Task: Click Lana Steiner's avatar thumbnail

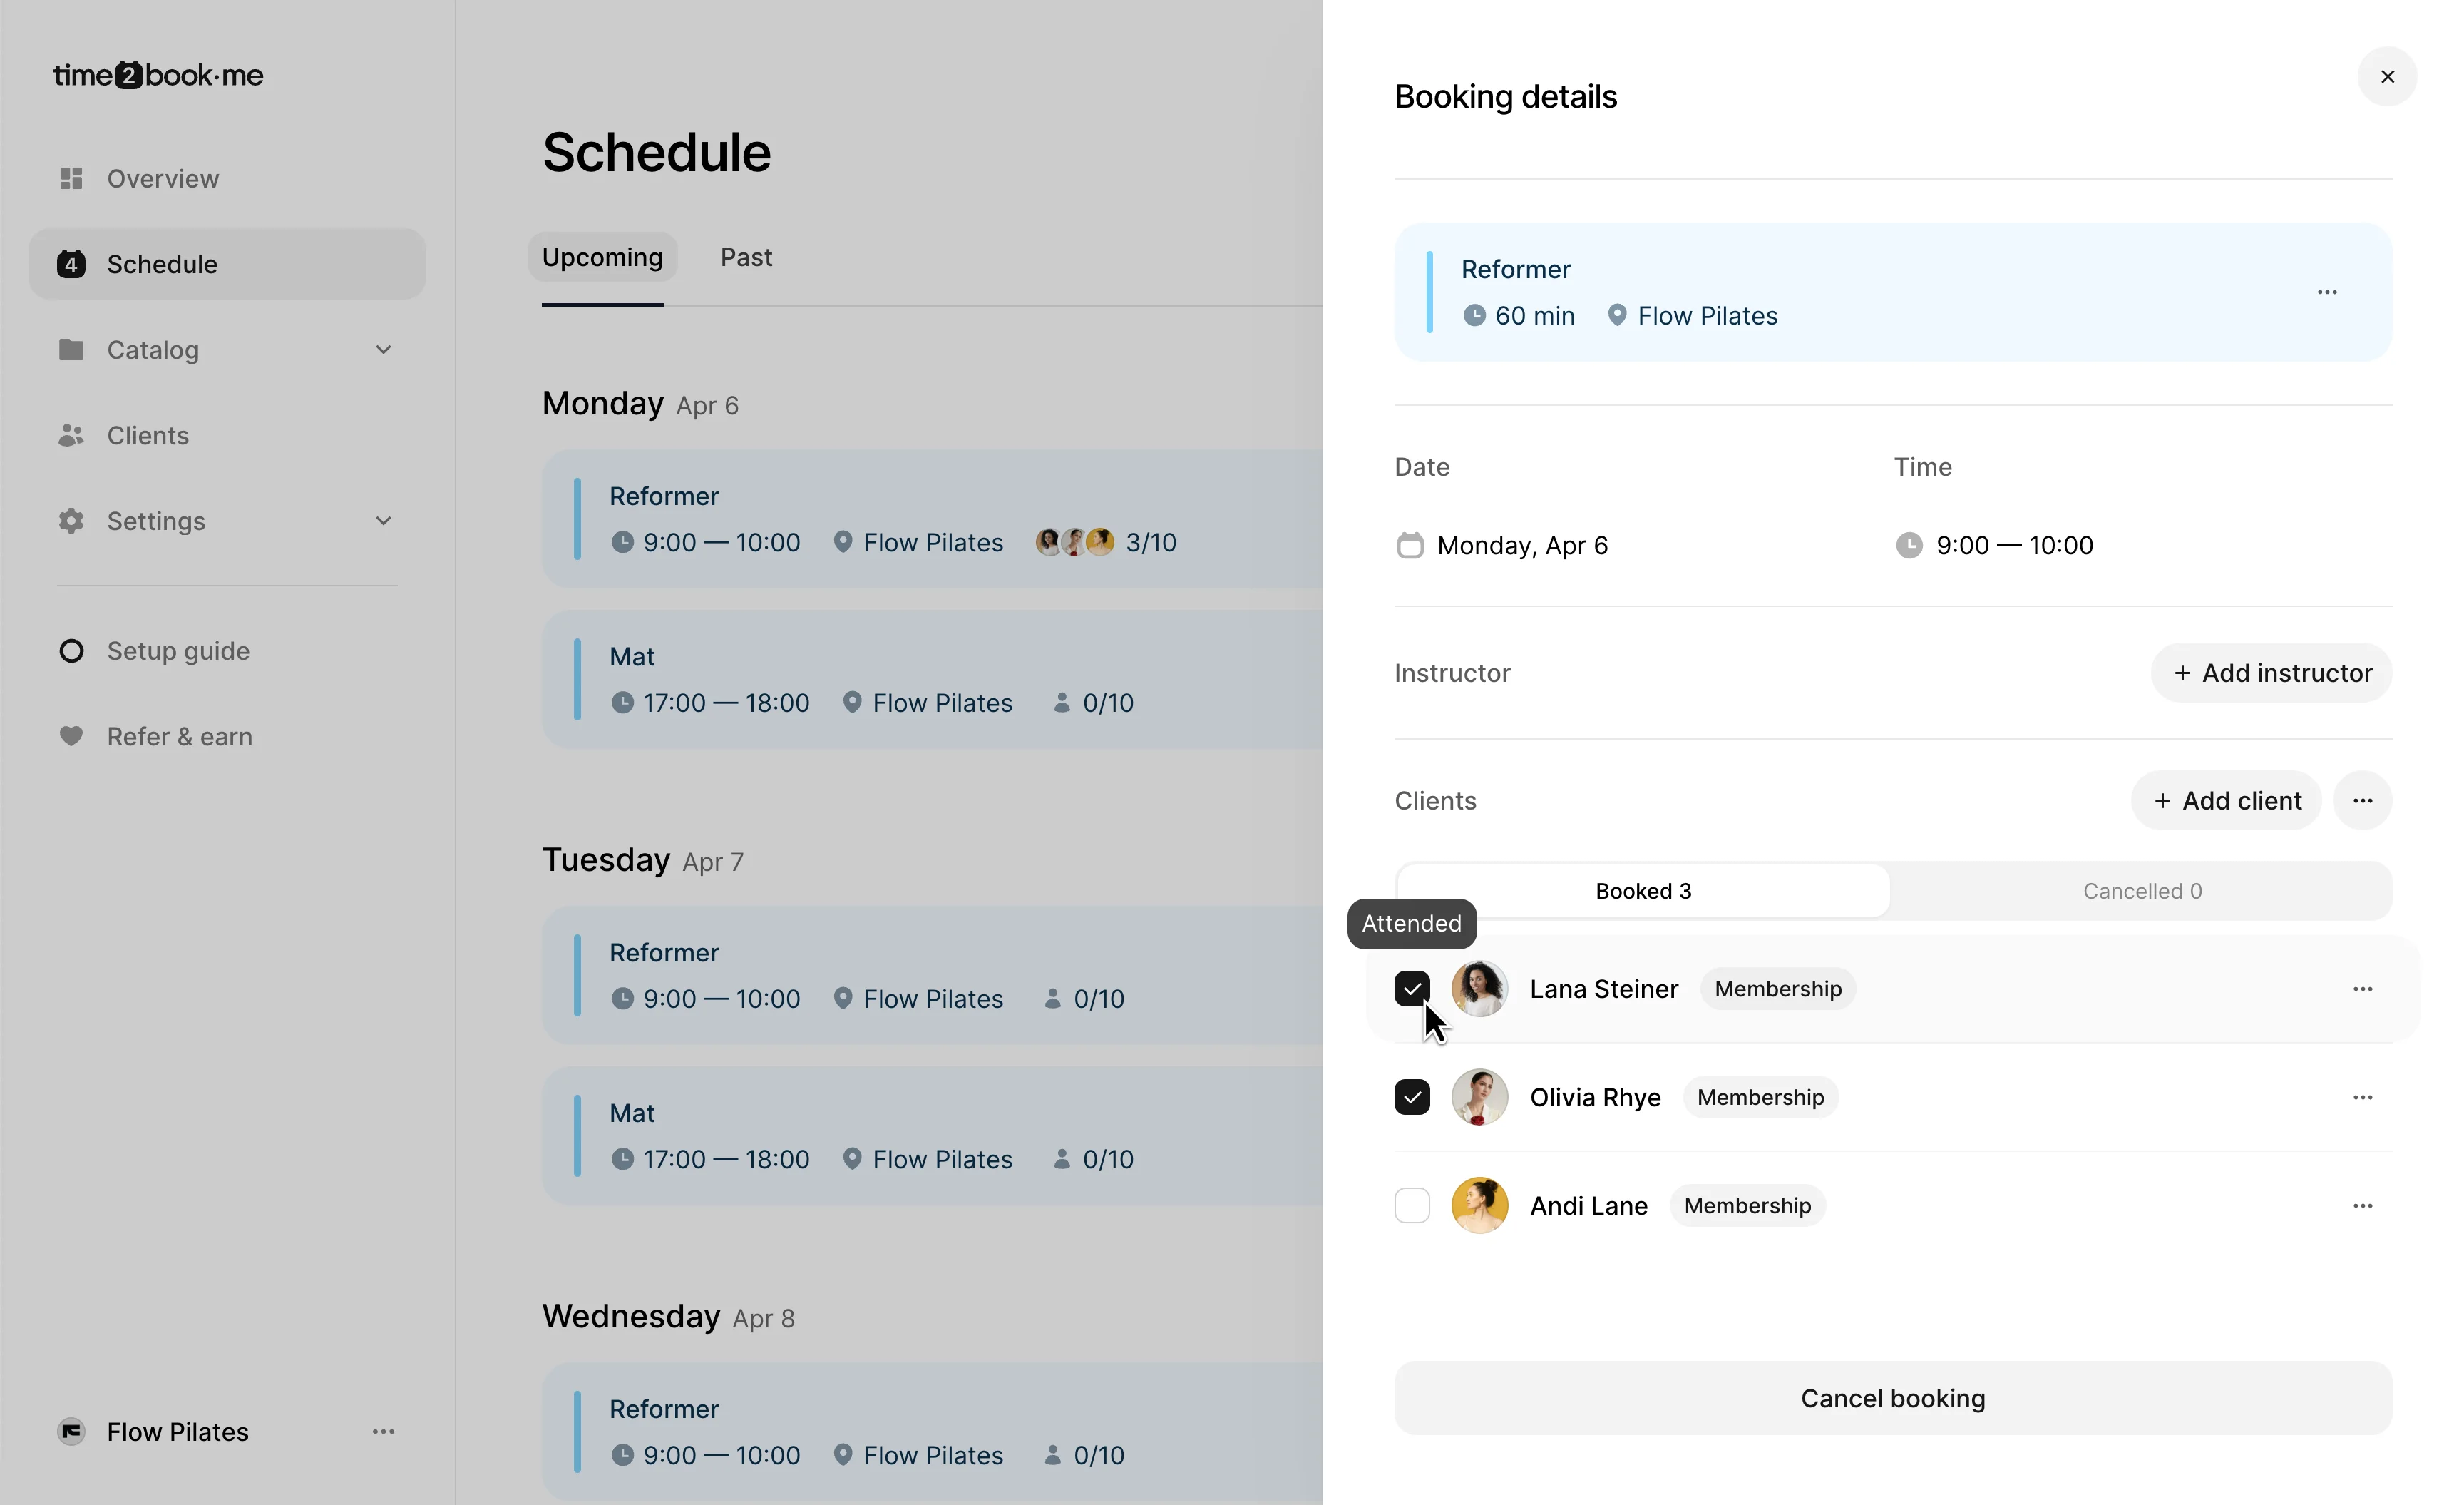Action: 1479,989
